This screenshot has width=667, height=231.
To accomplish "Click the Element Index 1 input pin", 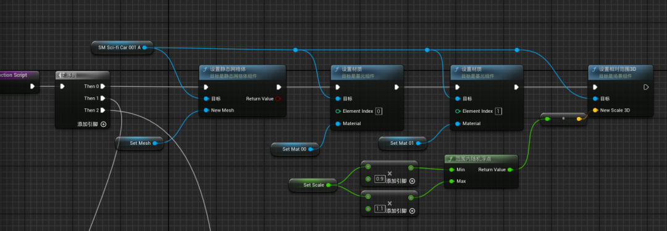I will tap(458, 111).
